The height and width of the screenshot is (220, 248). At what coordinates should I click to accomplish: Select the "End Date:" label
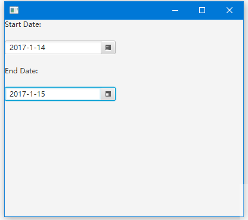coord(21,71)
